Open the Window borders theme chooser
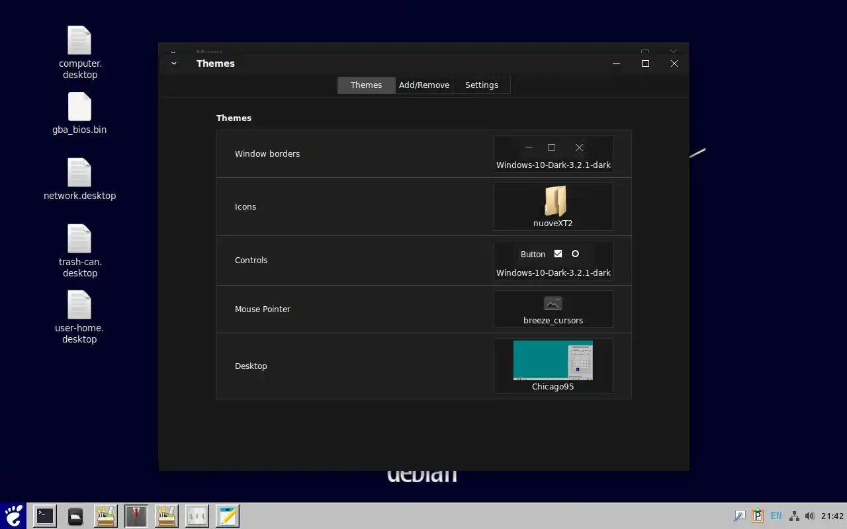 pos(553,154)
